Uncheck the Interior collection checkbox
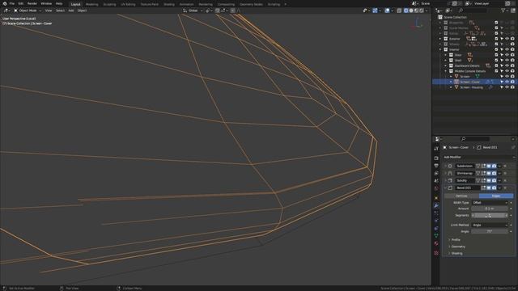Viewport: 518px width, 291px height. tap(496, 49)
